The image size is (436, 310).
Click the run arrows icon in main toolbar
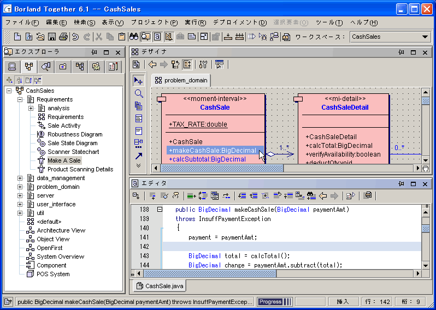pos(251,37)
